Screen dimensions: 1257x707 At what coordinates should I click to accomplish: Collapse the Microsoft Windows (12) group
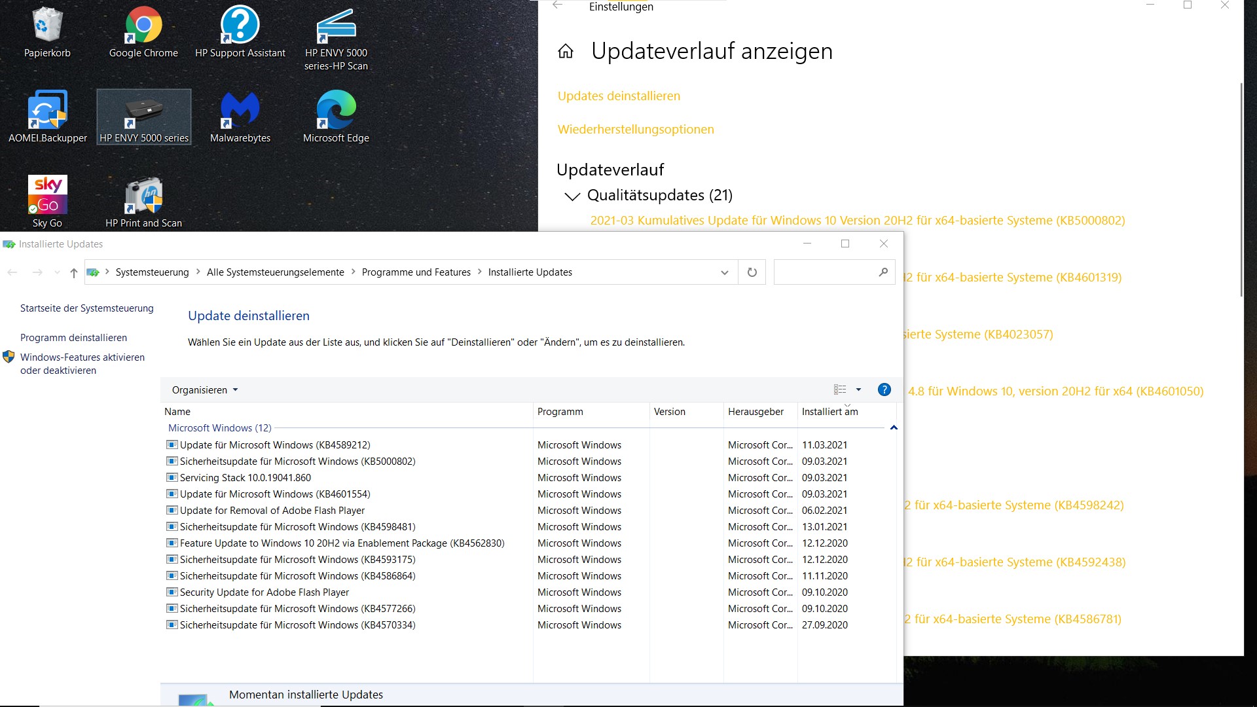[x=894, y=428]
